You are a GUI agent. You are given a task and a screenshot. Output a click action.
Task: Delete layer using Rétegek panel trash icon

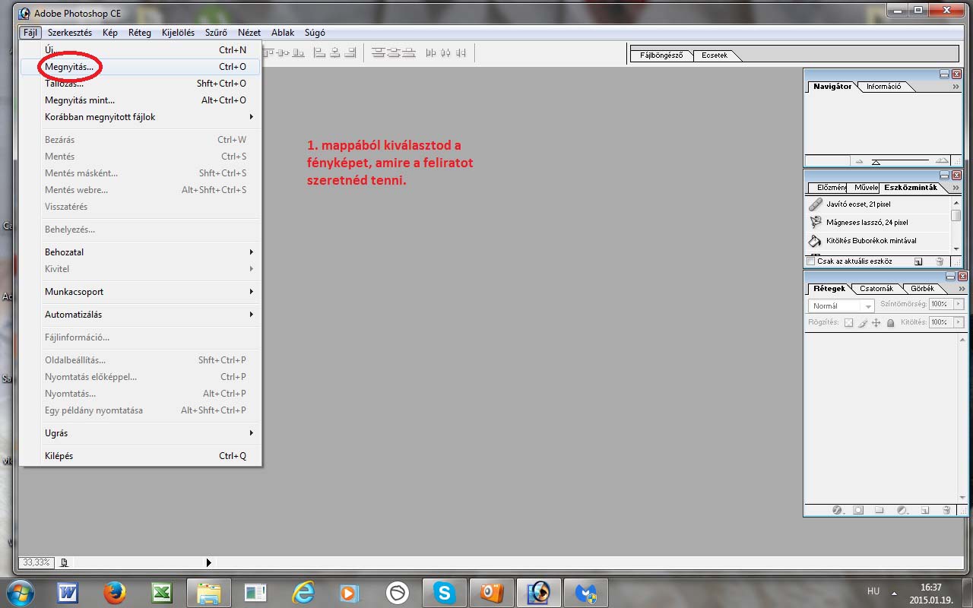pyautogui.click(x=946, y=511)
